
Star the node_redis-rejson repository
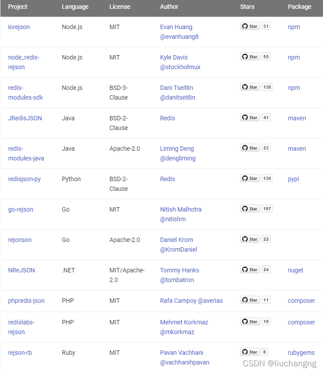(250, 56)
